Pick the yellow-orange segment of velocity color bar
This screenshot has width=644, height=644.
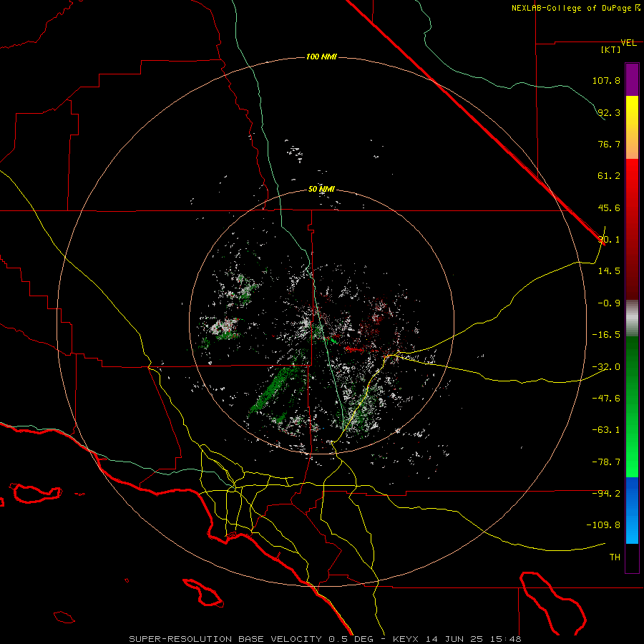tap(632, 127)
